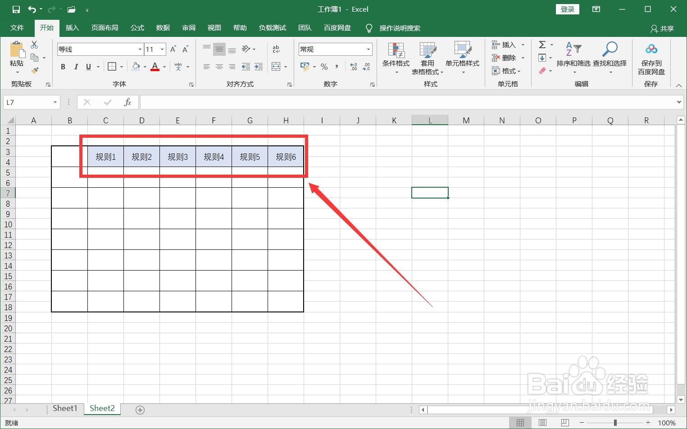687x429 pixels.
Task: Open the font size dropdown
Action: tap(162, 50)
